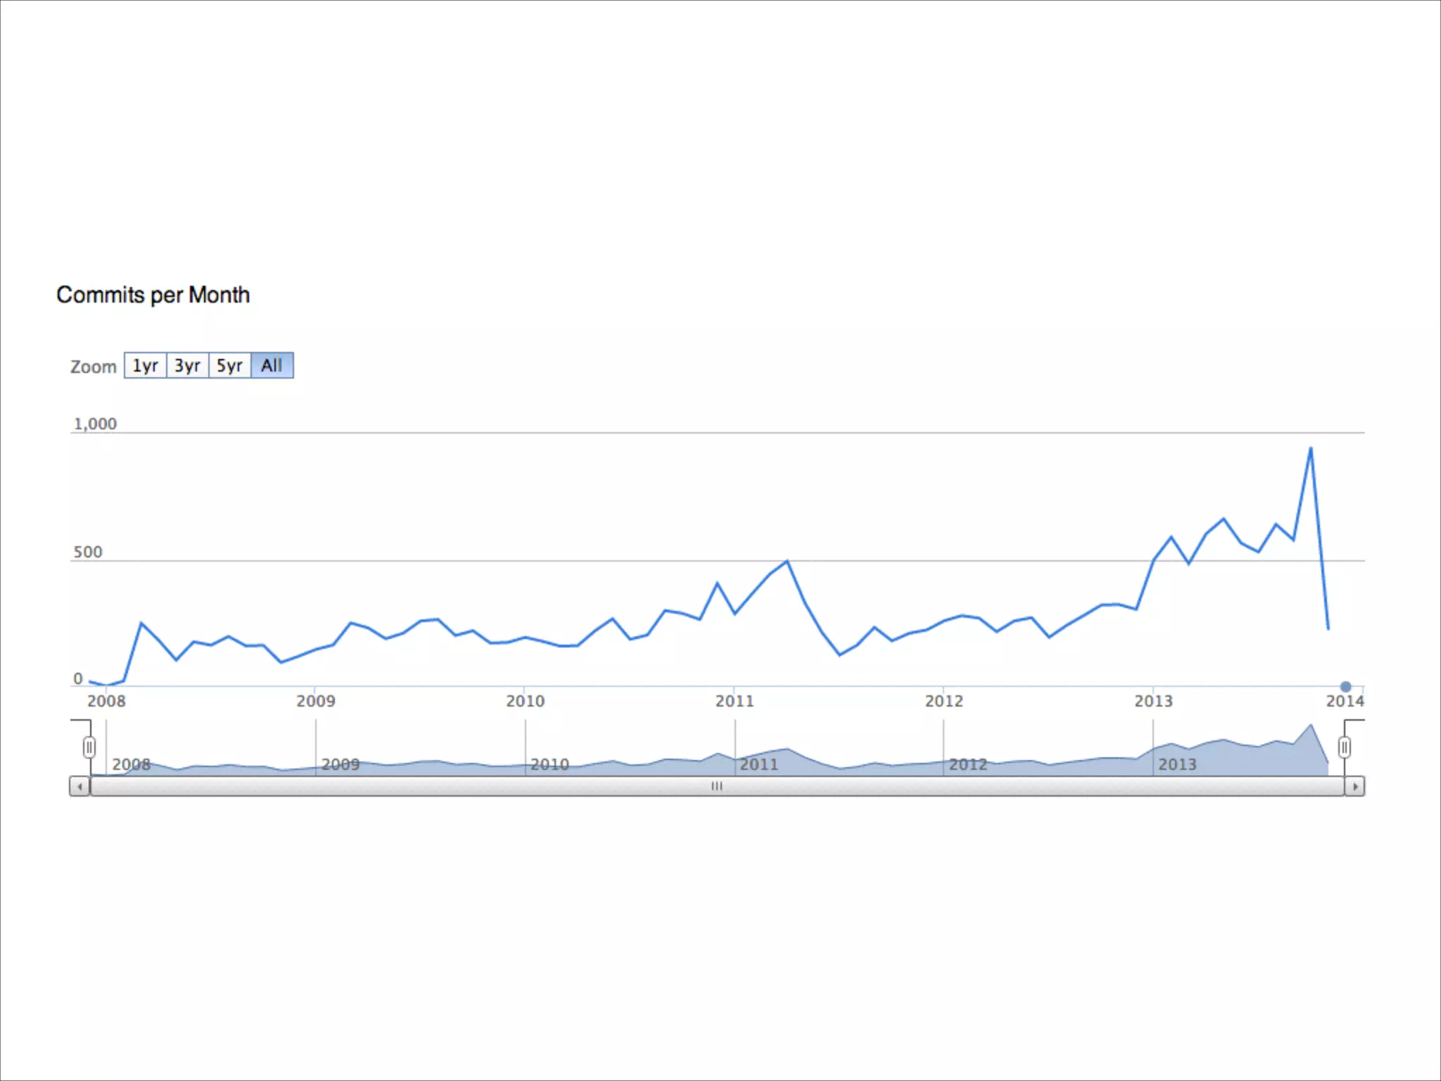Click 2012 in the range overview
The width and height of the screenshot is (1441, 1081).
pyautogui.click(x=967, y=764)
